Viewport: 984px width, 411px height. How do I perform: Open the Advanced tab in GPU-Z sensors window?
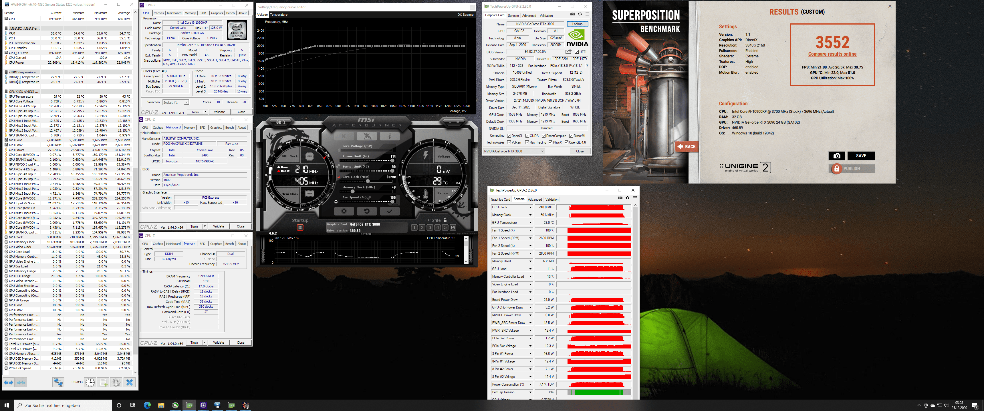535,200
